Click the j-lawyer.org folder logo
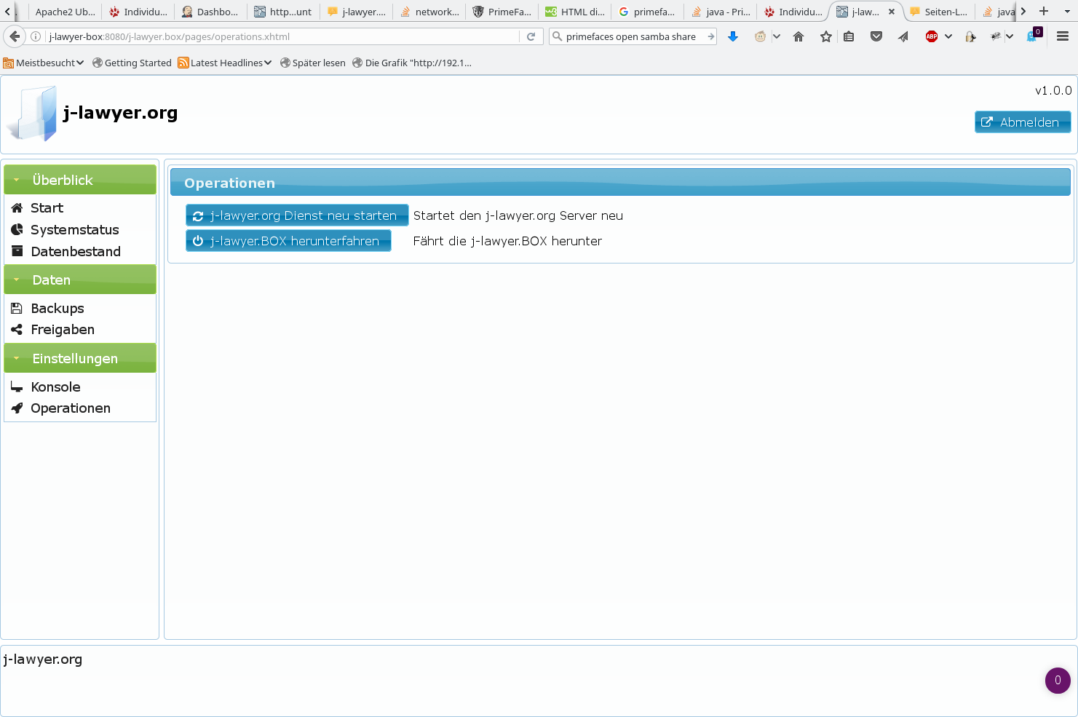Screen dimensions: 1078x717 32,114
